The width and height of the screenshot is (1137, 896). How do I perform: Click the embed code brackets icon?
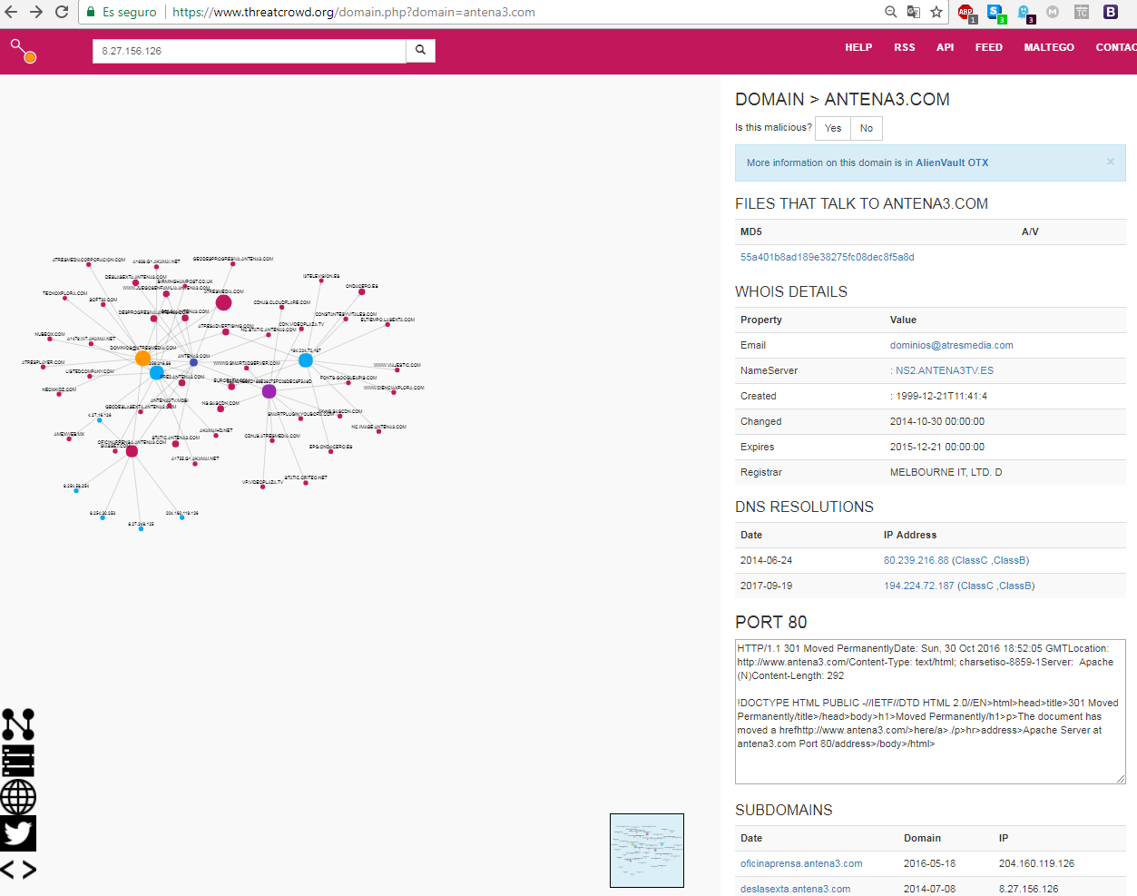tap(18, 870)
